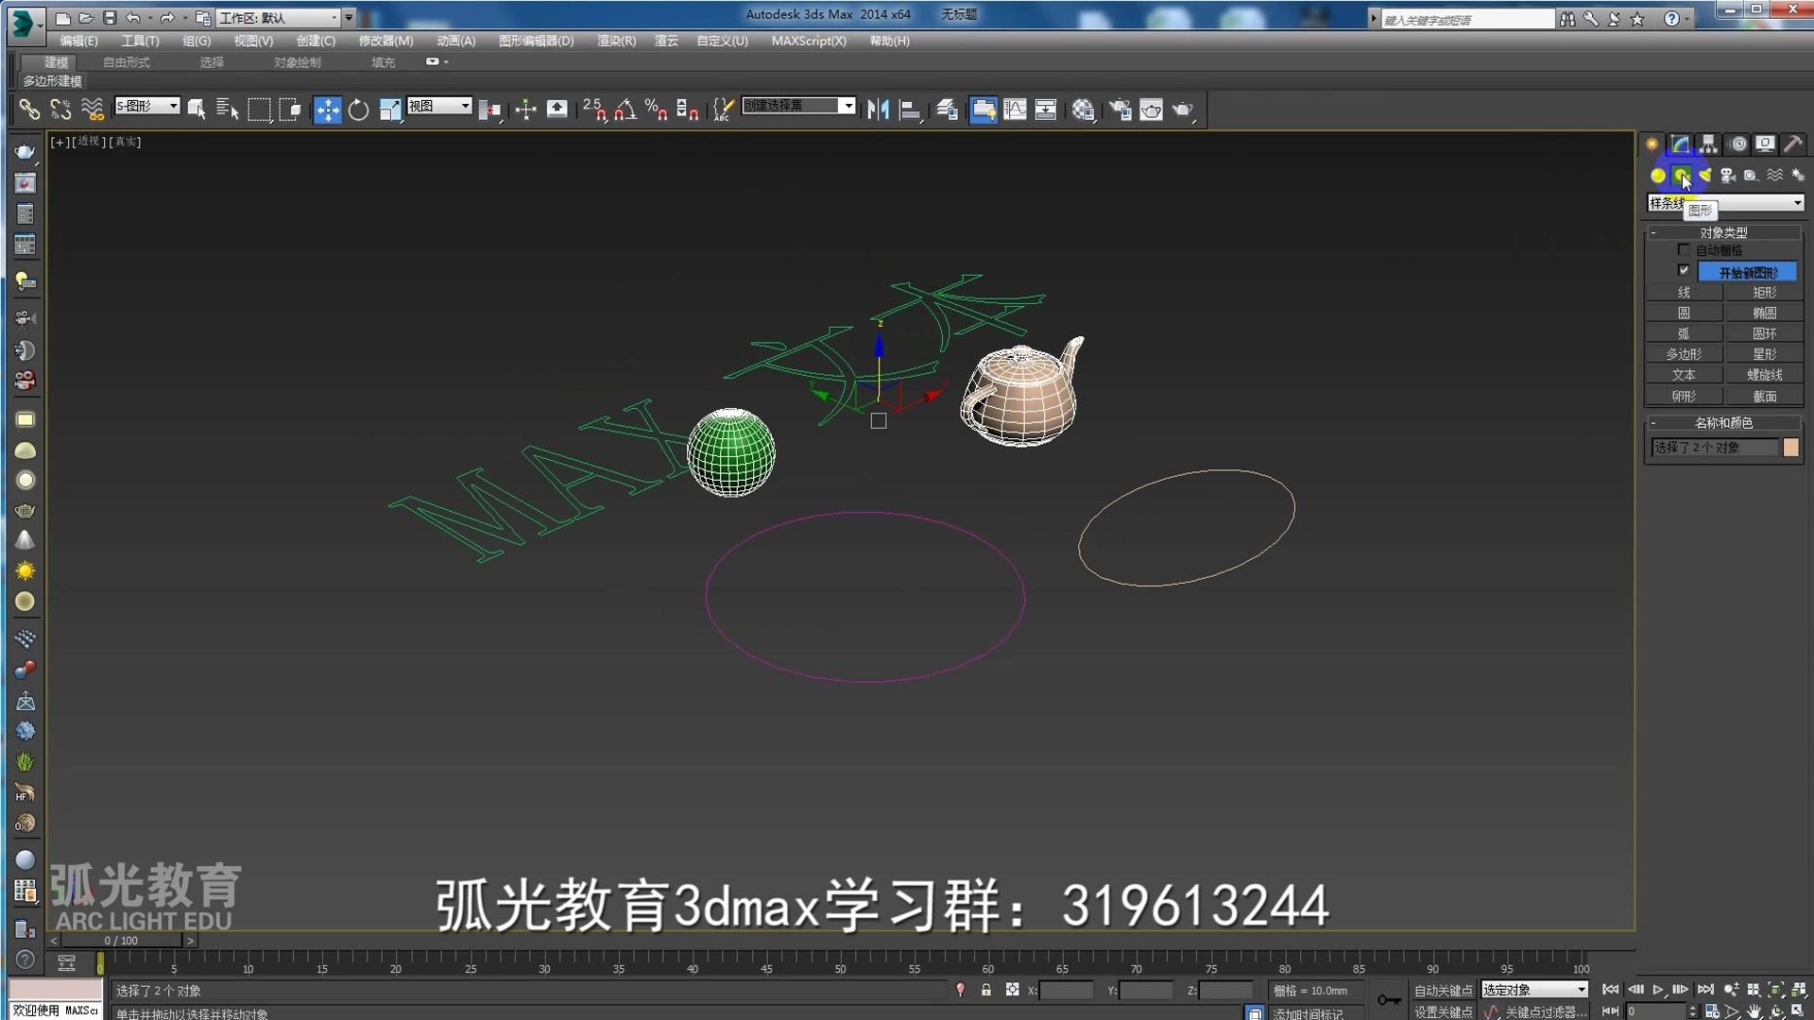Enable the 自动栅格 checkbox
Viewport: 1814px width, 1020px height.
point(1684,250)
